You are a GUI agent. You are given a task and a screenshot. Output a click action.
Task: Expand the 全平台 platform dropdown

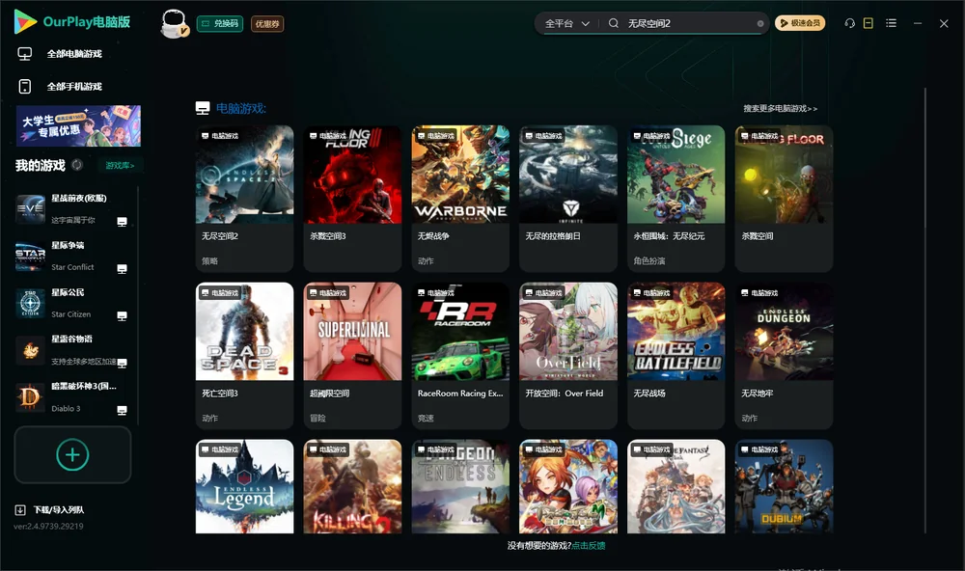point(566,23)
